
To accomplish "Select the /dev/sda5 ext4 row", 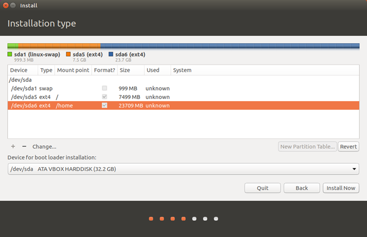I will coord(183,96).
